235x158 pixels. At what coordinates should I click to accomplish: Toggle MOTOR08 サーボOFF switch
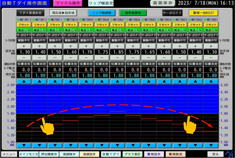pos(102,35)
